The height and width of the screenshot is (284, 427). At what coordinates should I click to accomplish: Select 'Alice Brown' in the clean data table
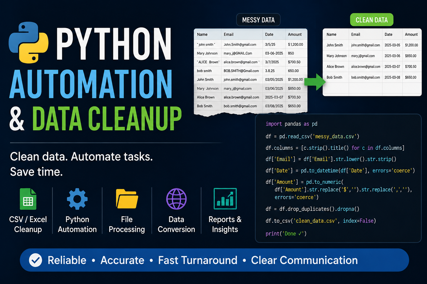coord(335,67)
